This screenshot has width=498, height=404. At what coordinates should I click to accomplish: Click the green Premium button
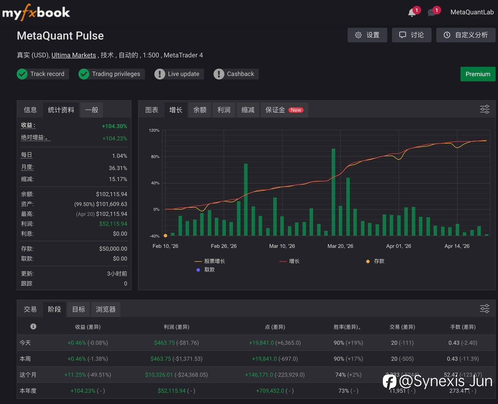(478, 74)
